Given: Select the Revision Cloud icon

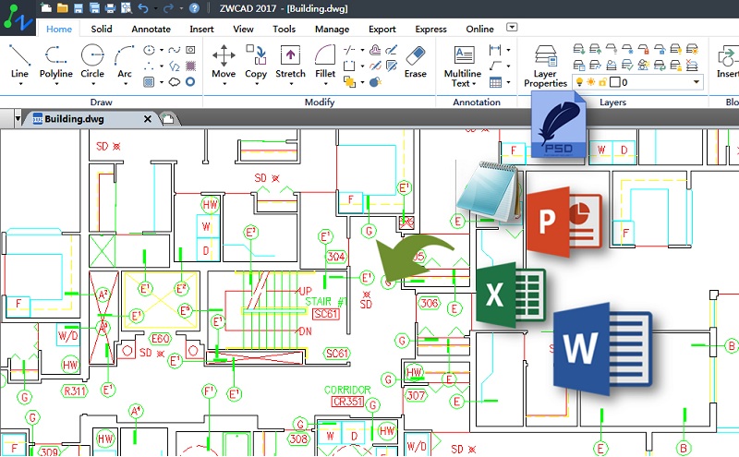Looking at the screenshot, I should click(175, 82).
